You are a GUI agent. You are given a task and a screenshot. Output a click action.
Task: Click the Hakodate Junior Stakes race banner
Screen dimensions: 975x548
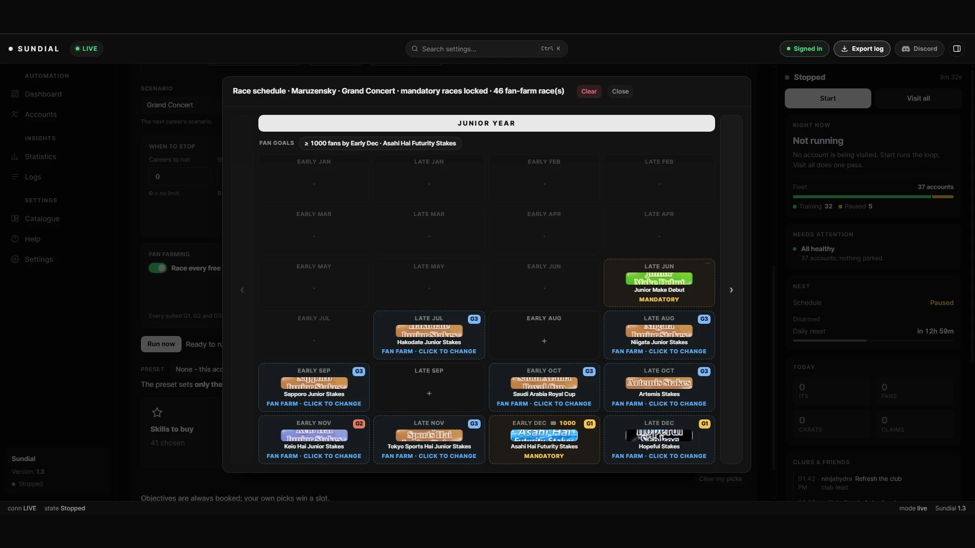tap(429, 331)
